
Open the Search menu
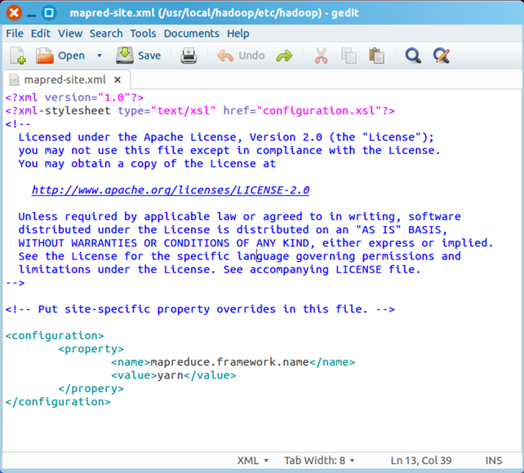(106, 33)
